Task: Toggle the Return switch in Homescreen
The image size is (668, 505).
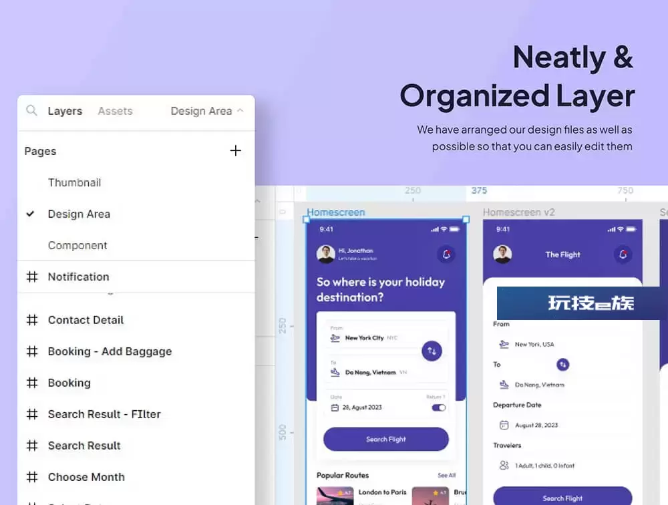Action: coord(438,408)
